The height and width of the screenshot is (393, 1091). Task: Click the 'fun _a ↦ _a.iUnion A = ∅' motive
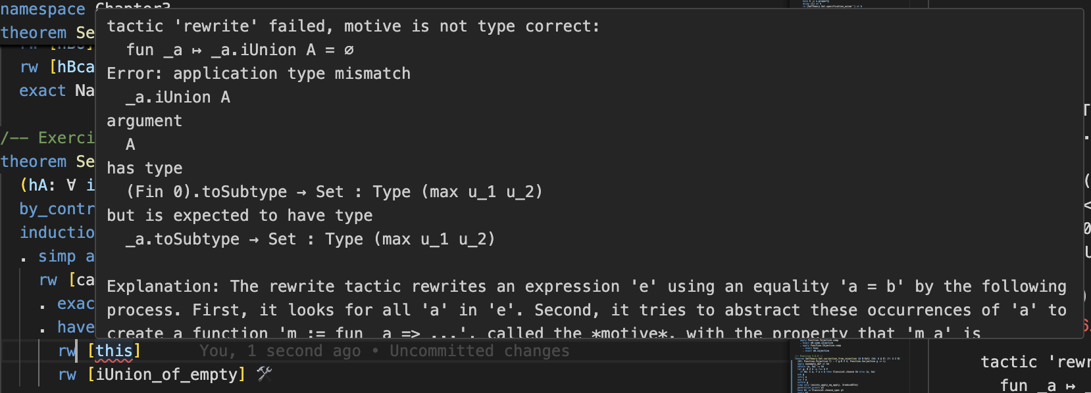pyautogui.click(x=240, y=50)
